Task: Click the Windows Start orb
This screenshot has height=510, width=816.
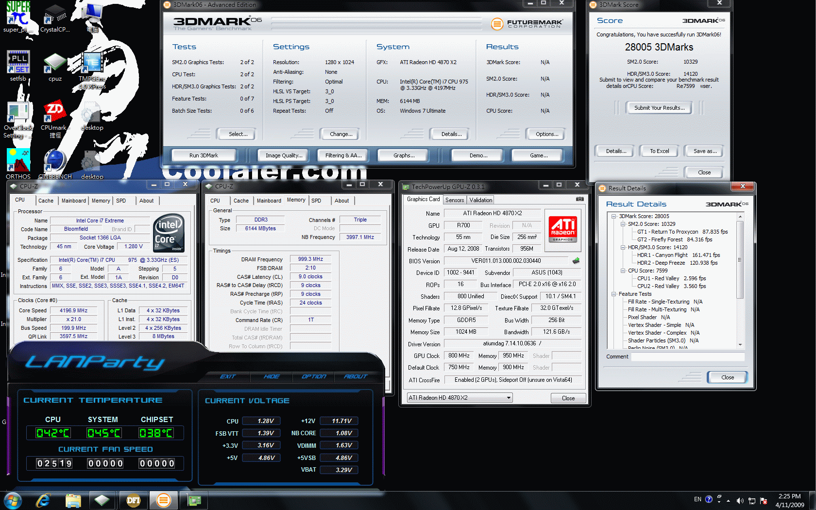Action: click(13, 500)
